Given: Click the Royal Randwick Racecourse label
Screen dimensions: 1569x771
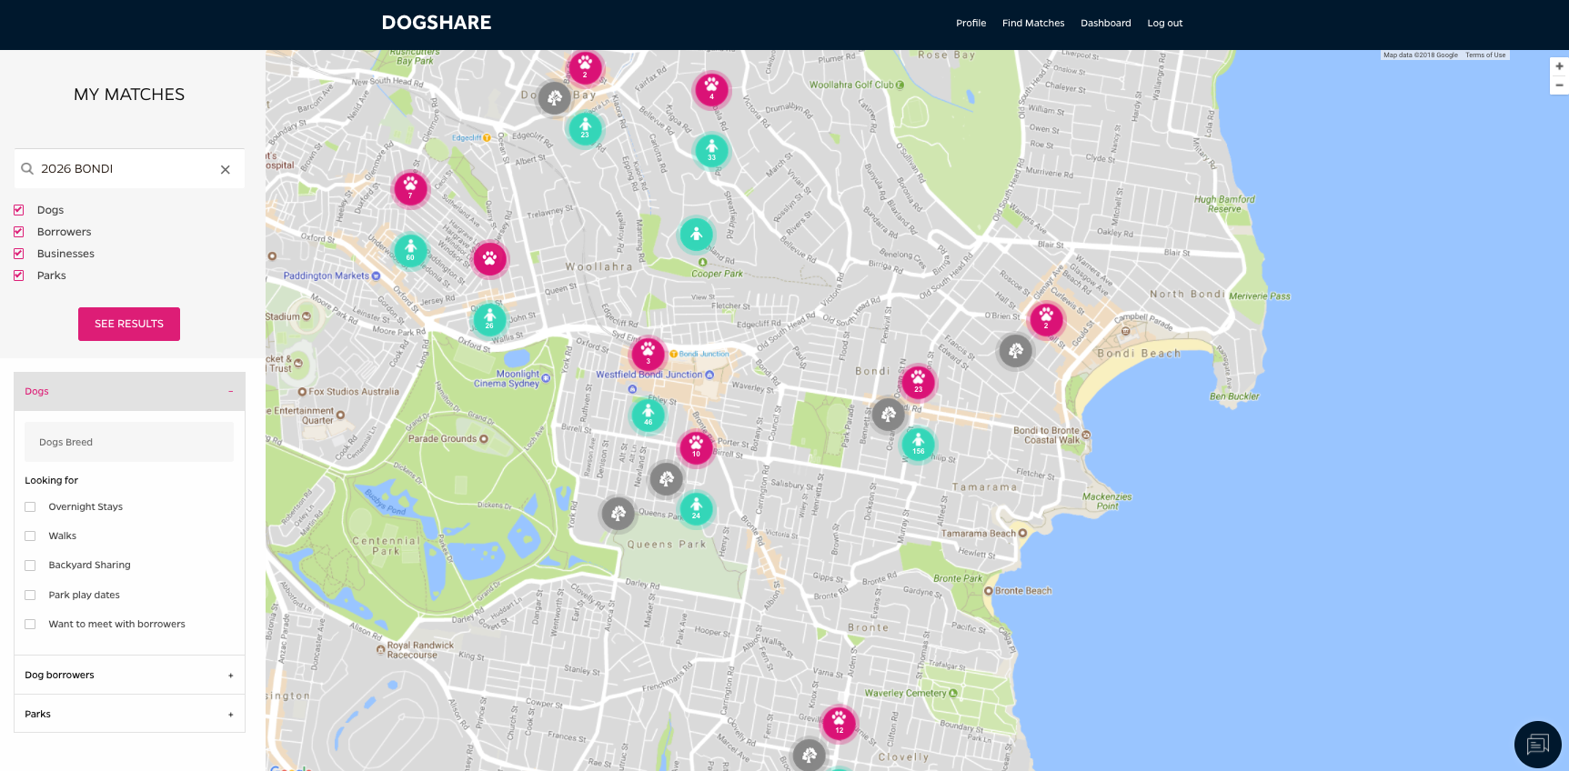Looking at the screenshot, I should pyautogui.click(x=419, y=650).
